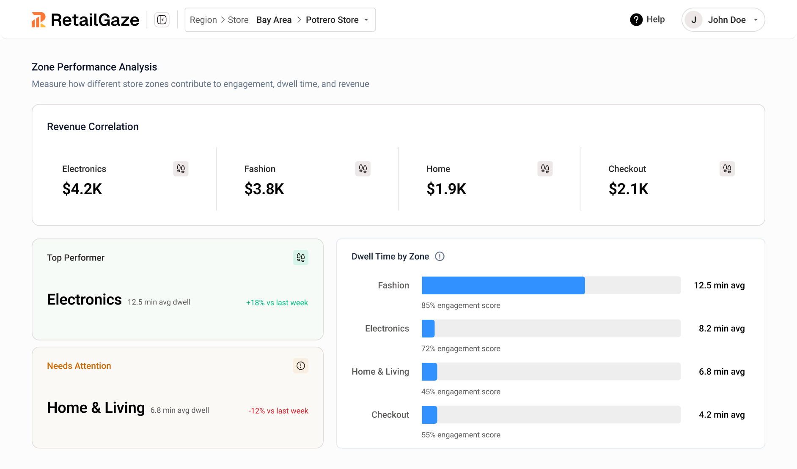Viewport: 797px width, 469px height.
Task: Click the Checkout label in dwell chart
Action: pos(390,415)
